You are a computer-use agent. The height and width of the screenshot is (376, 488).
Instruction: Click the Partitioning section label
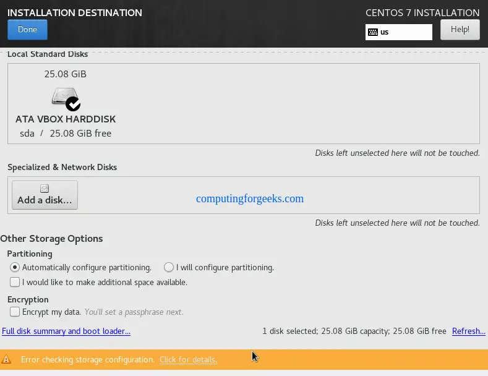tap(30, 254)
